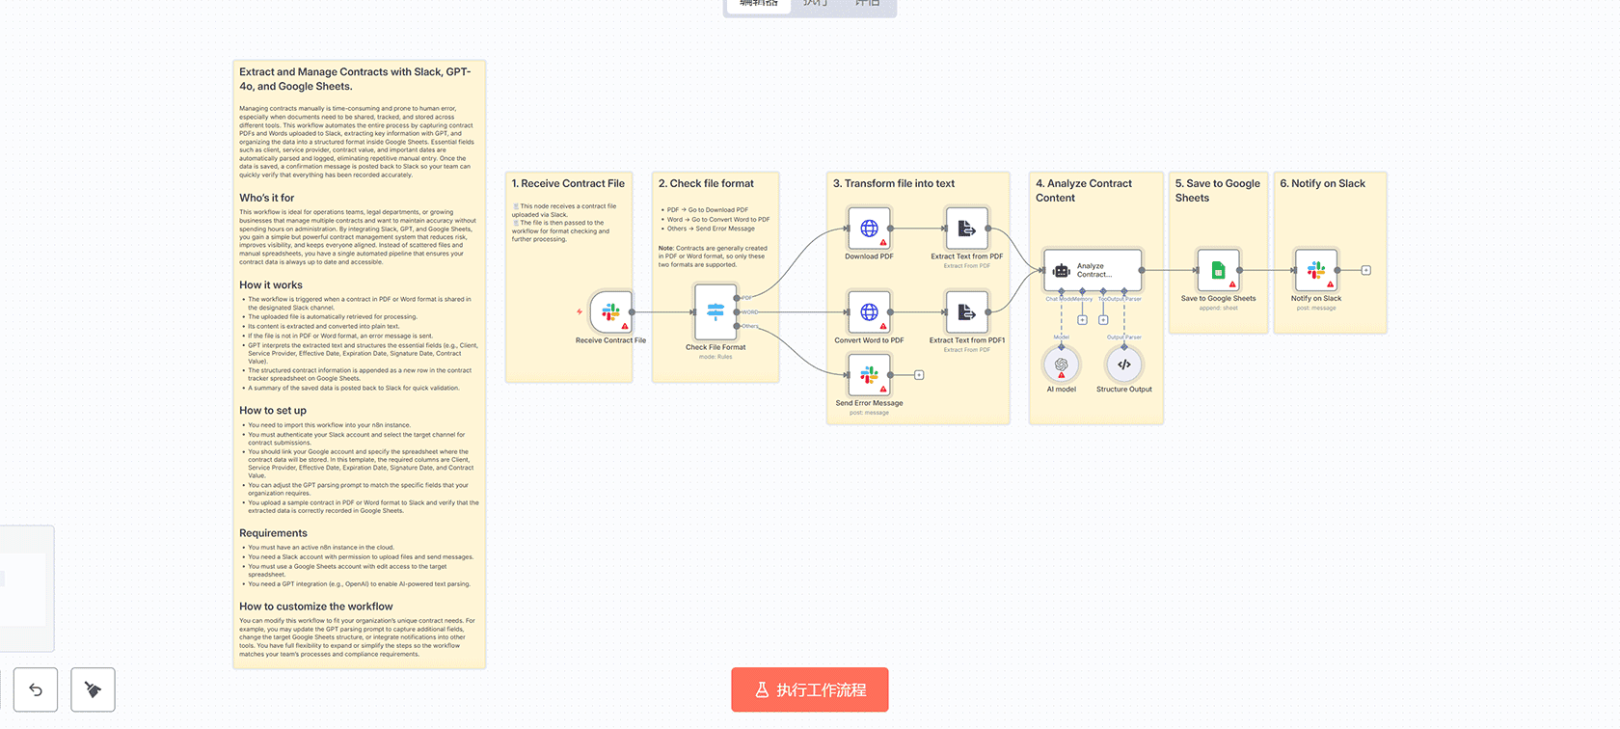Switch to the 执行 executions tab
Screen dimensions: 1620x729
tap(815, 4)
